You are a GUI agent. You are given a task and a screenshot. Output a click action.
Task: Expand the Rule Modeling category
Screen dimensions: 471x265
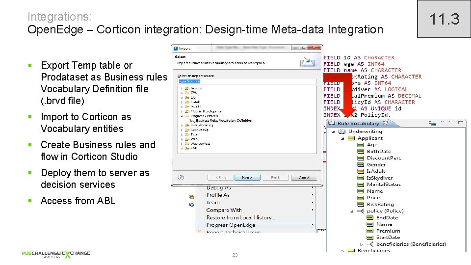pyautogui.click(x=182, y=125)
